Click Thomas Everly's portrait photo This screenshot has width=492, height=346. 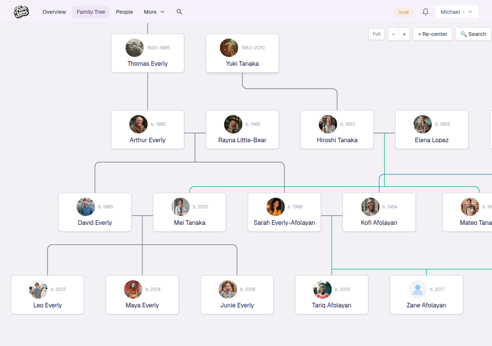point(135,48)
